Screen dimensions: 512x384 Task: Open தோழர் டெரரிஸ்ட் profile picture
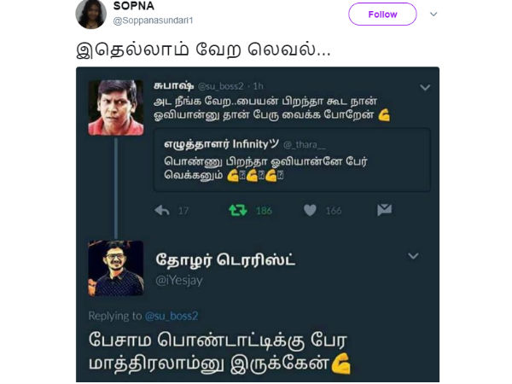pyautogui.click(x=115, y=268)
